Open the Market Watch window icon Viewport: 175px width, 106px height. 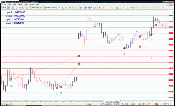click(13, 8)
